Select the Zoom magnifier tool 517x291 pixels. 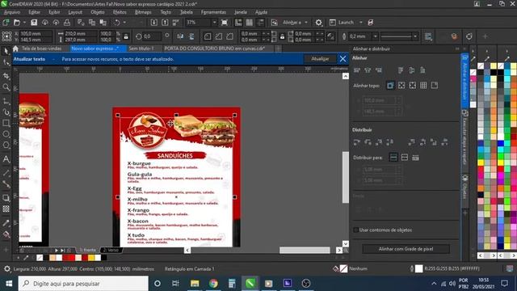[6, 87]
